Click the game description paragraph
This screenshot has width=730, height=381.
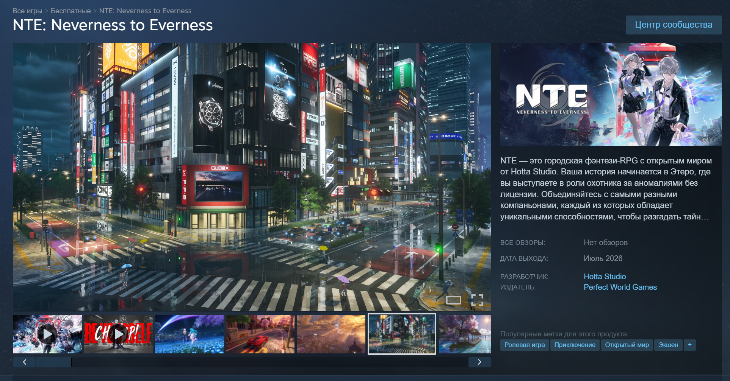click(606, 189)
